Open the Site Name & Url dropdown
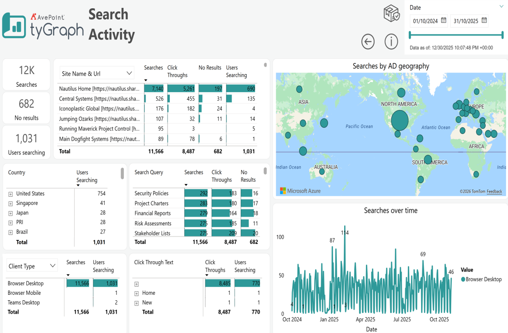 [x=97, y=74]
